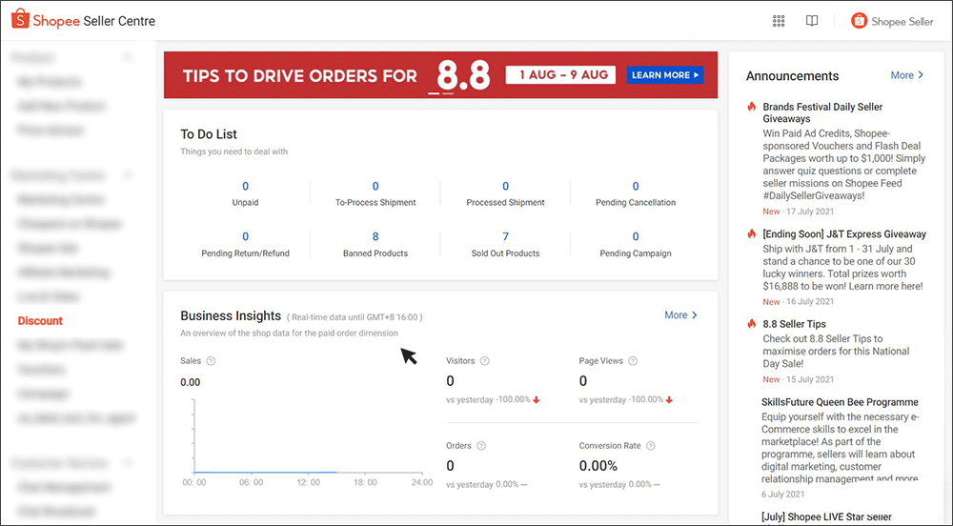Select Discount in the sidebar menu
Image resolution: width=953 pixels, height=526 pixels.
(40, 321)
